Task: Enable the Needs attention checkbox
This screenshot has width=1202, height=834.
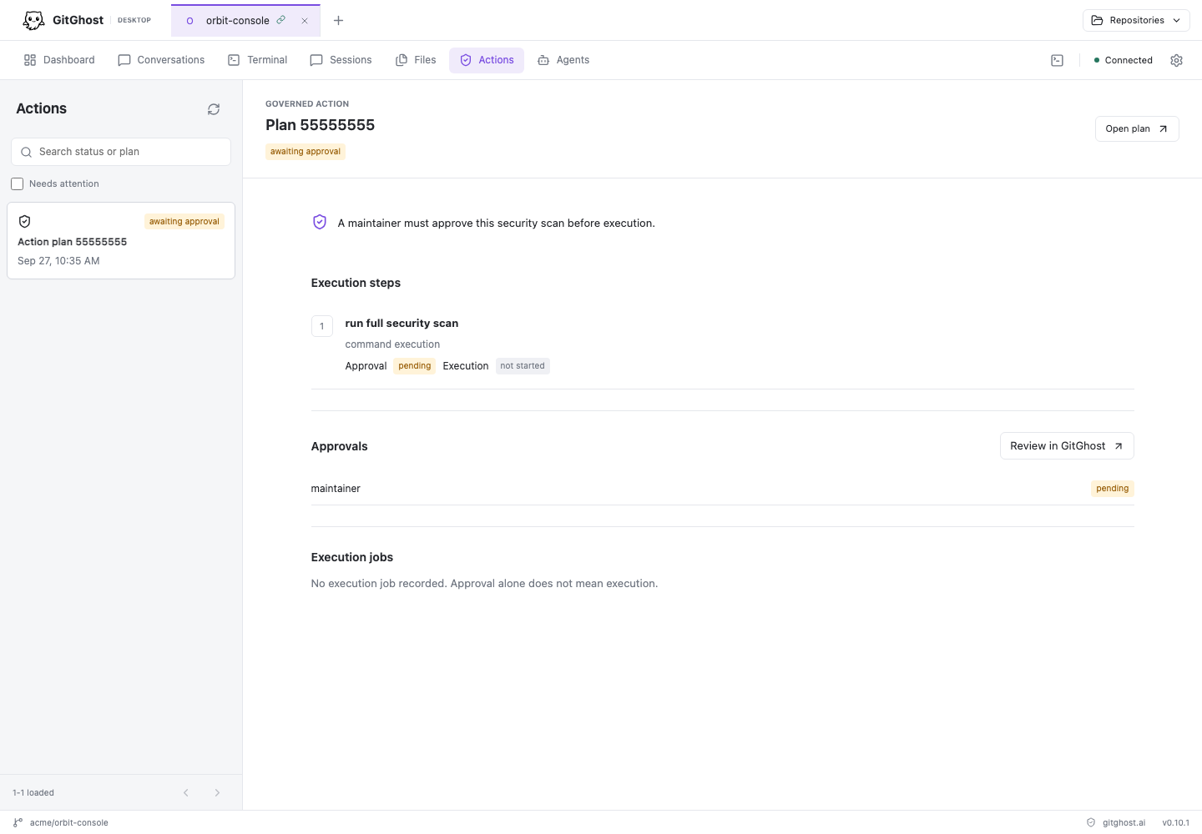Action: tap(17, 184)
